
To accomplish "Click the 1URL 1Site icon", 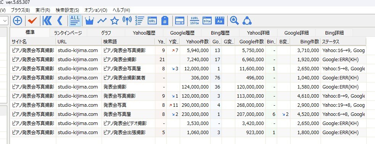I will (x=195, y=21).
